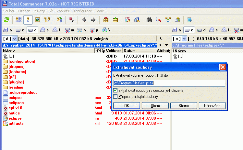243x150 pixels.
Task: Click the copy names to clipboard icon
Action: (177, 20)
